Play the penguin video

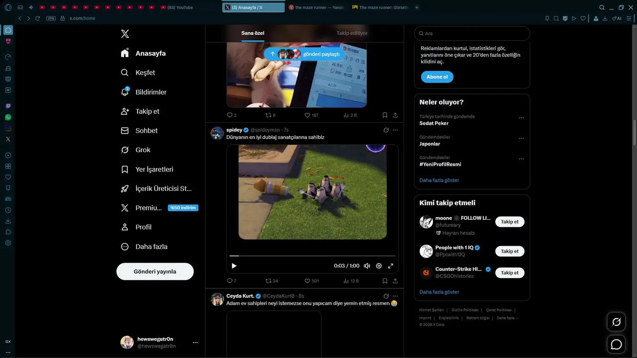234,266
